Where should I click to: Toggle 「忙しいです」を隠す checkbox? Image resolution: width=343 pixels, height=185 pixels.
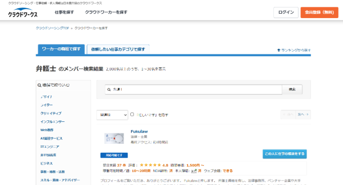pyautogui.click(x=132, y=115)
